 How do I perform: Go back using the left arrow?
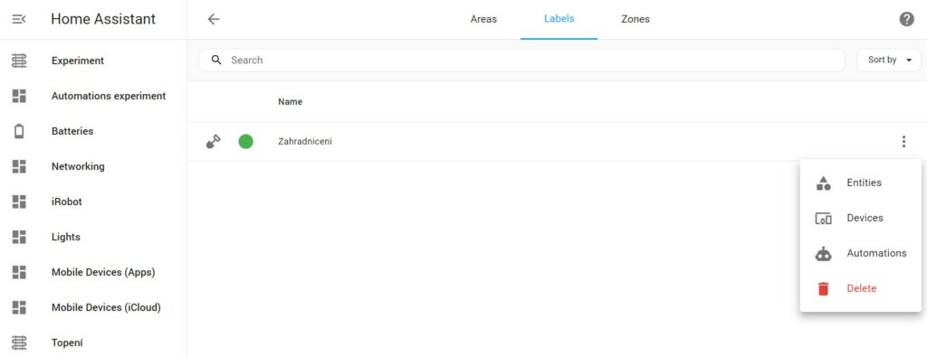tap(214, 19)
